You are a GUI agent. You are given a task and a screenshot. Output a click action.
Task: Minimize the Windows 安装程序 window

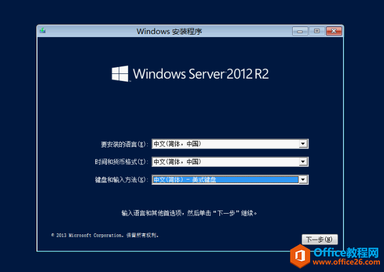(300, 31)
